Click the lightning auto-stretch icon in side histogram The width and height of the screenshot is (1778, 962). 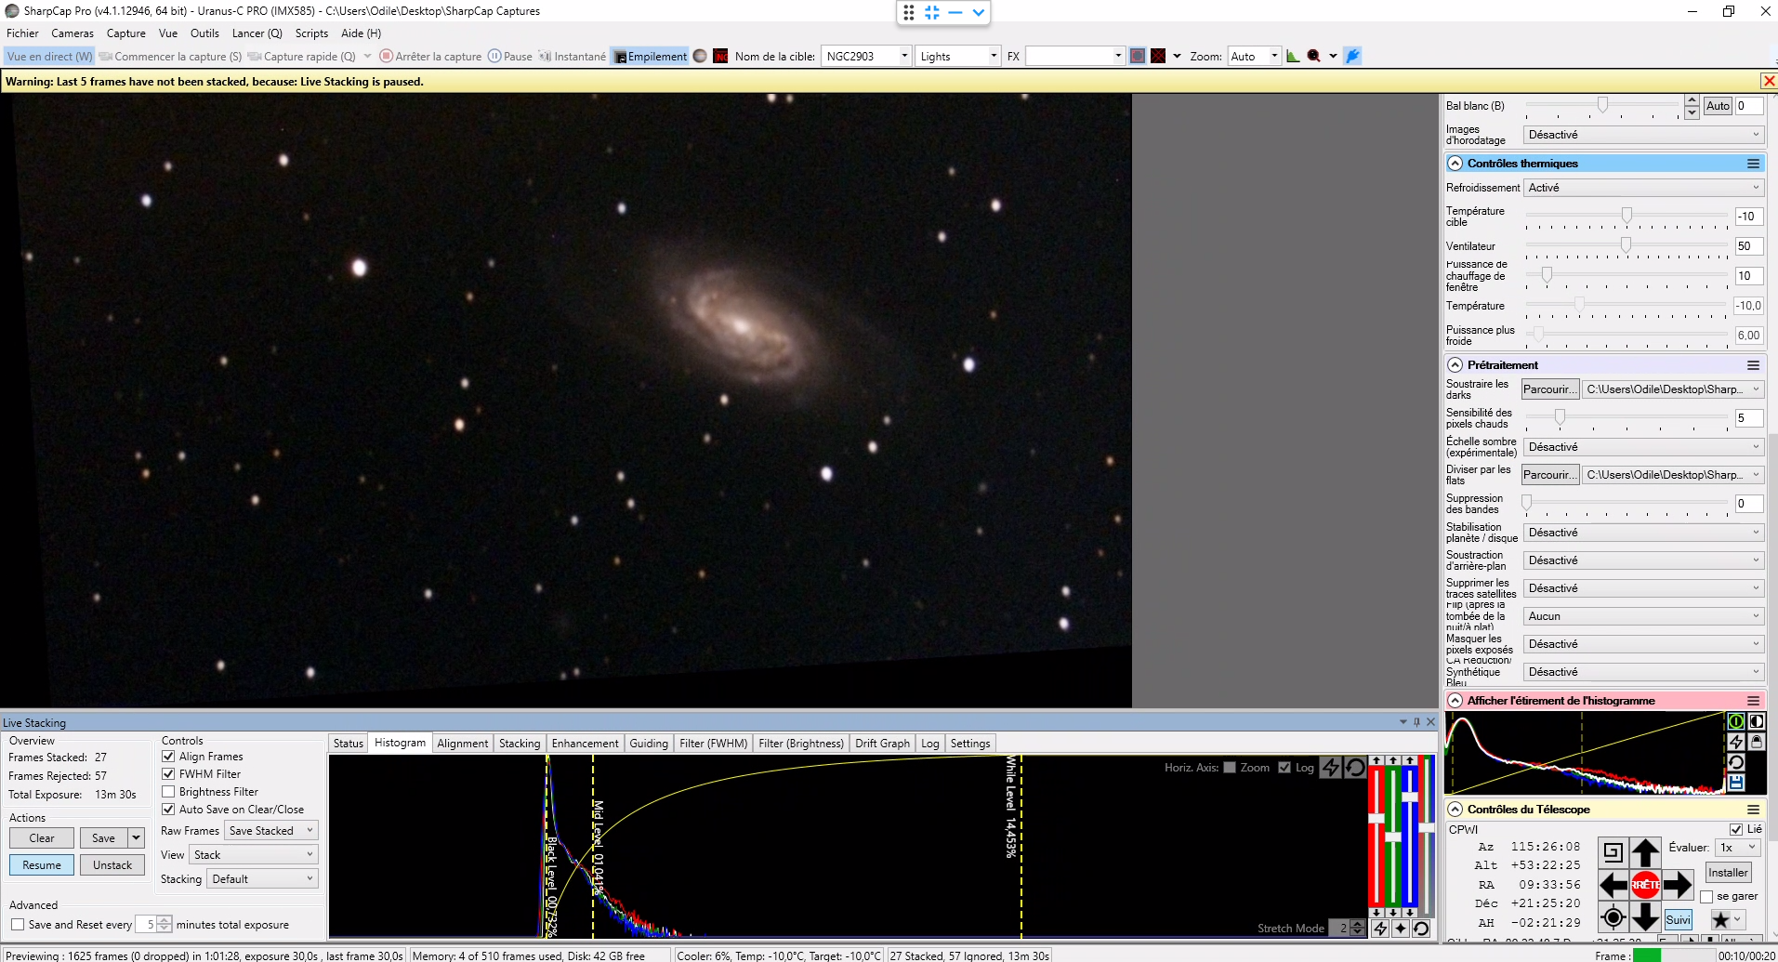[x=1735, y=742]
